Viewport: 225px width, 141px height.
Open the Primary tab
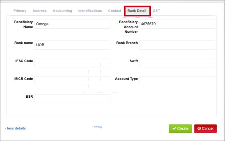click(x=20, y=11)
